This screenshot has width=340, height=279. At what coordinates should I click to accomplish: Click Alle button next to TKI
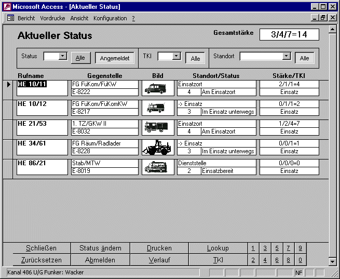[195, 58]
